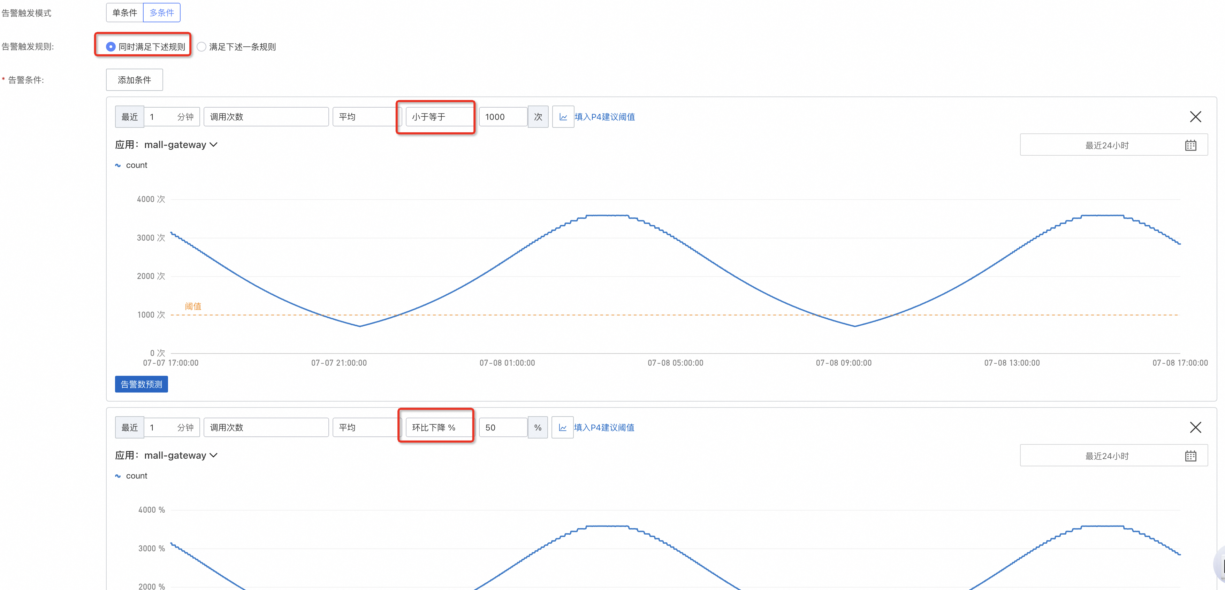The width and height of the screenshot is (1225, 590).
Task: Toggle count legend in second chart
Action: [131, 476]
